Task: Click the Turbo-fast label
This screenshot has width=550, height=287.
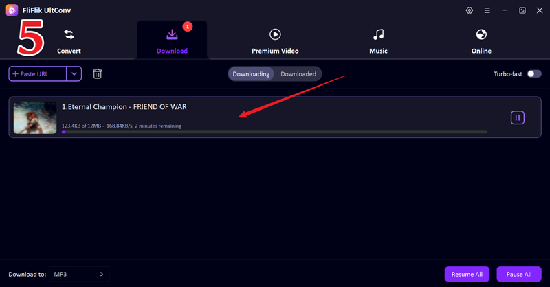Action: point(508,74)
